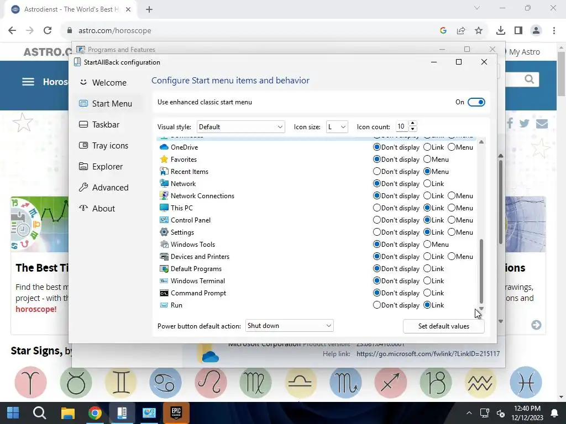Reload the astro.com page
This screenshot has width=566, height=424.
tap(48, 30)
